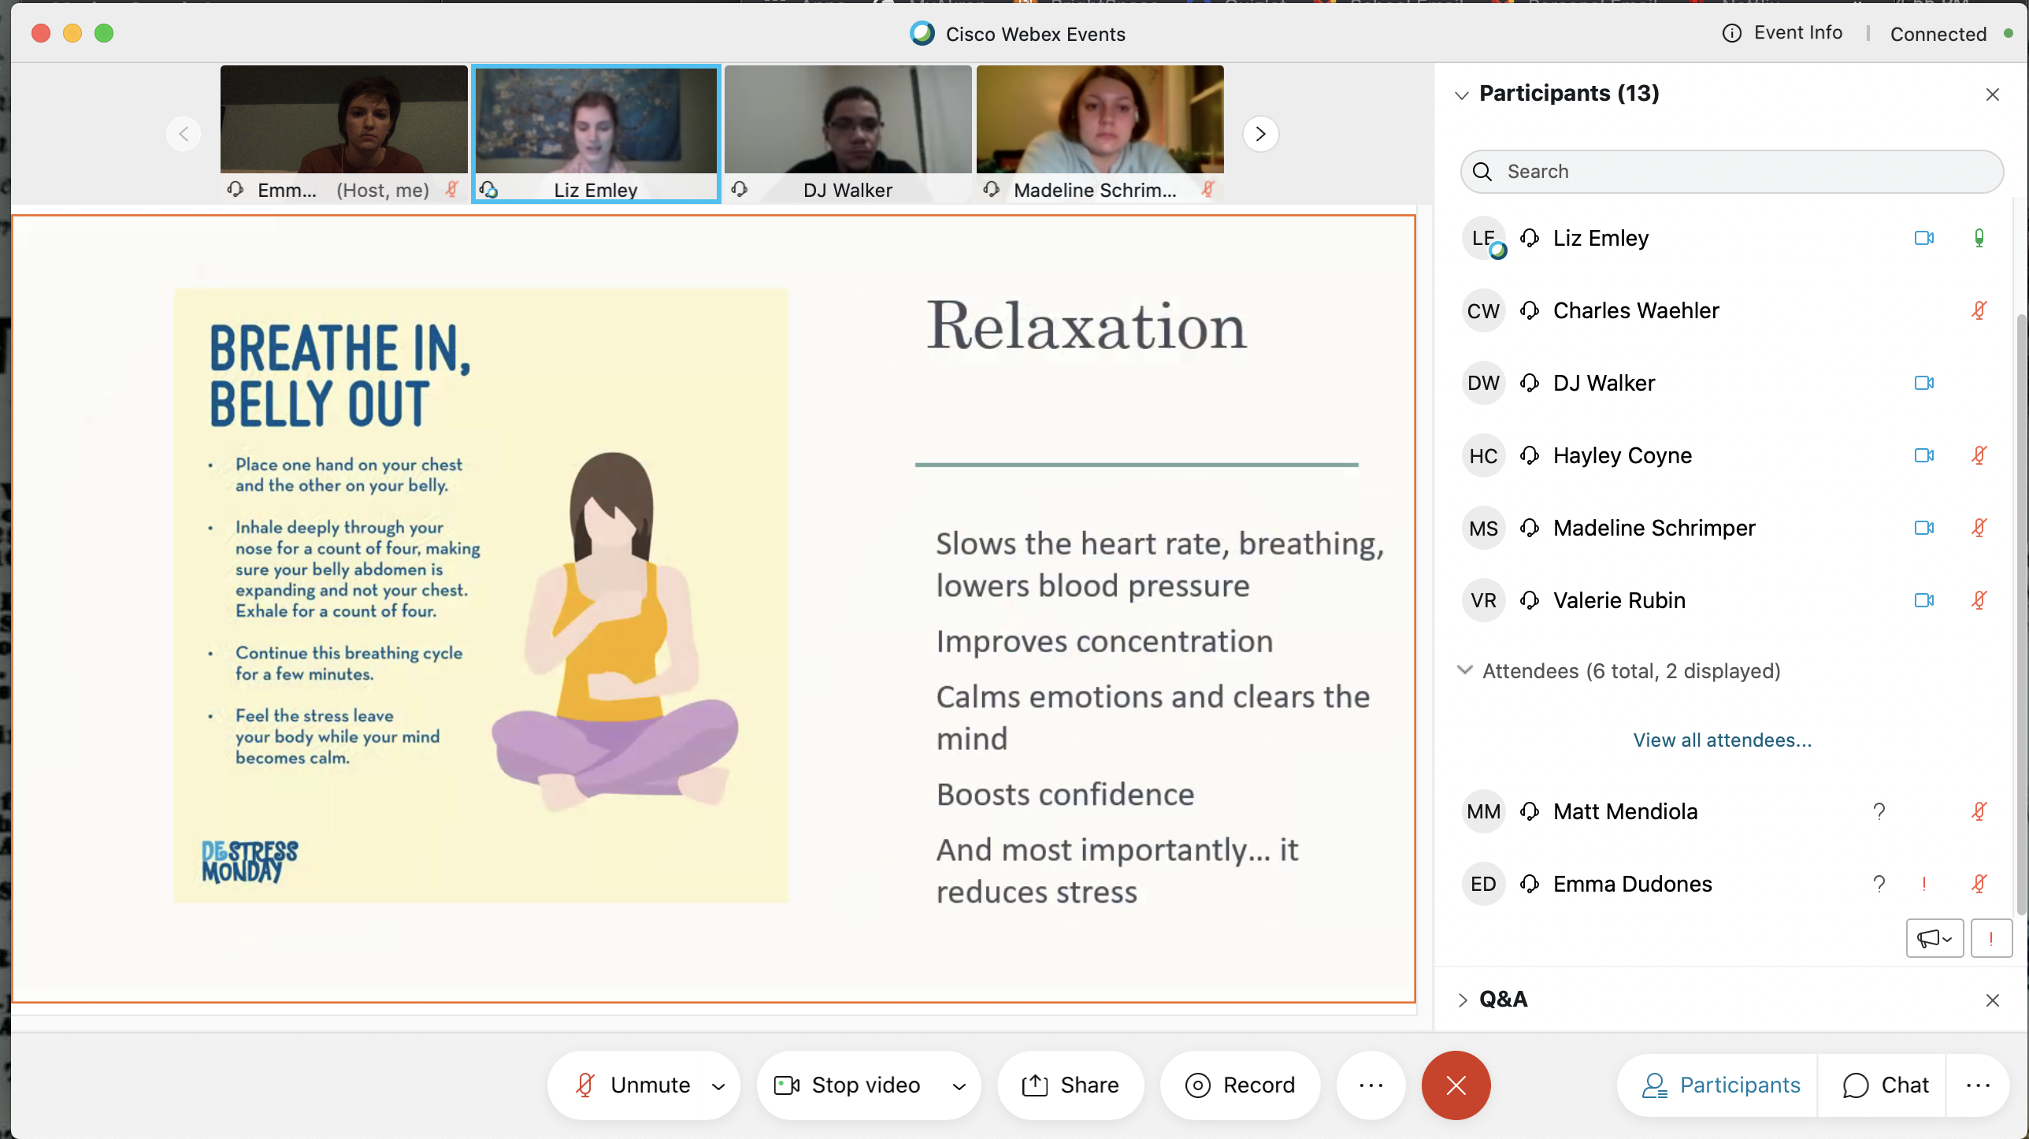Unmute Matt Mendiola's microphone
The image size is (2029, 1139).
coord(1979,811)
